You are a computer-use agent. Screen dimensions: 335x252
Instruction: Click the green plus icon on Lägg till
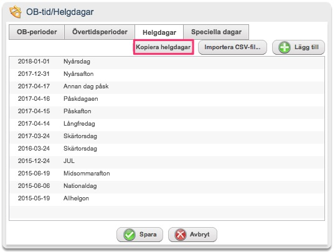click(285, 47)
